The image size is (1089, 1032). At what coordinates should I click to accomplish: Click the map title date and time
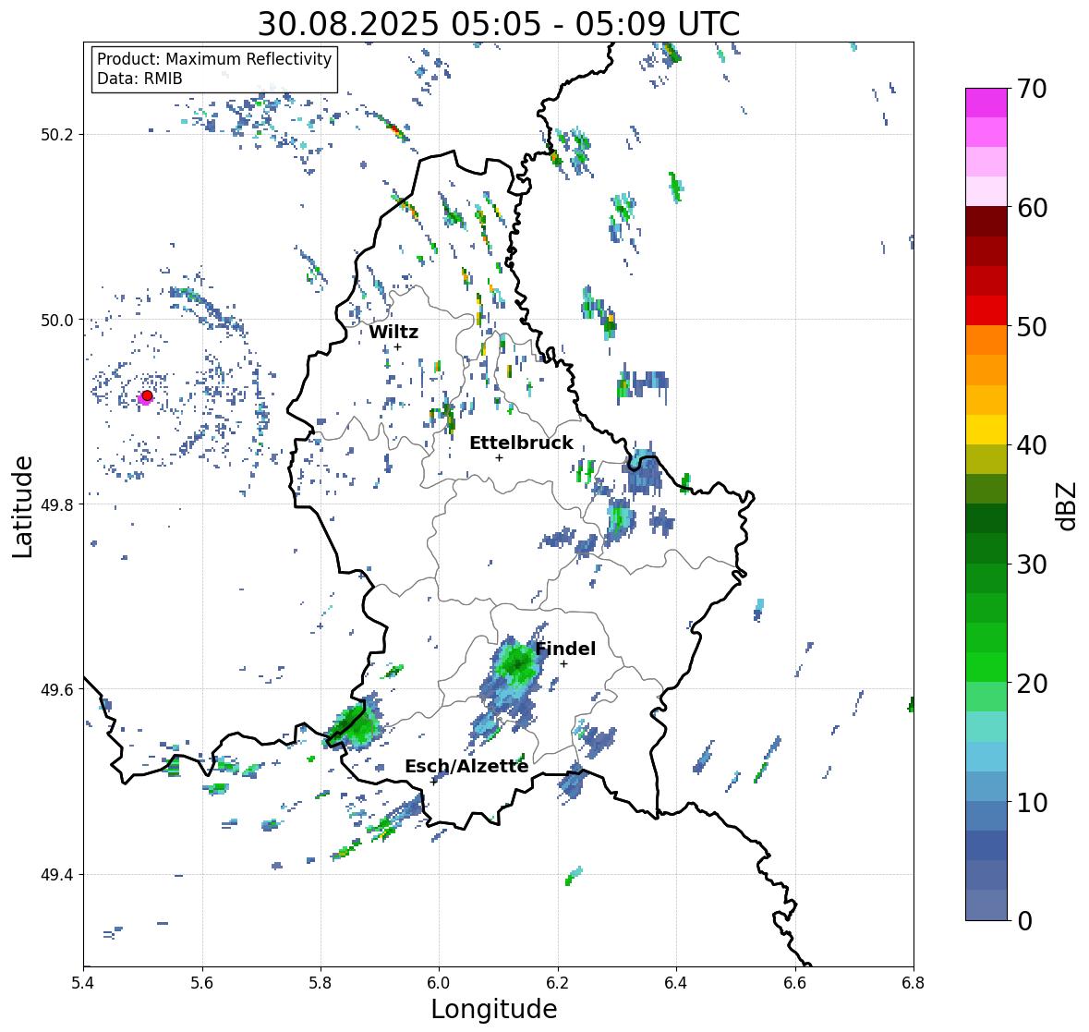(499, 24)
